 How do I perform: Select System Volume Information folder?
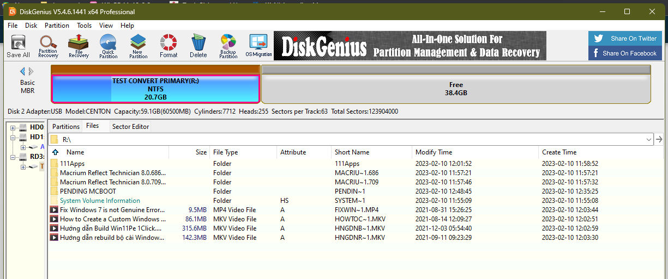(x=100, y=201)
